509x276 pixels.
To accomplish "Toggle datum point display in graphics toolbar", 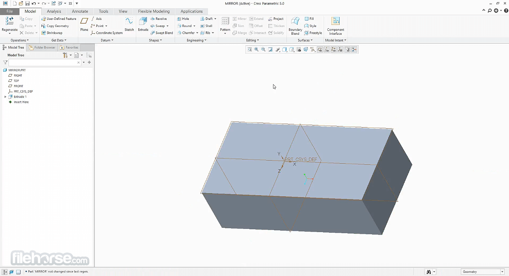I will 334,50.
